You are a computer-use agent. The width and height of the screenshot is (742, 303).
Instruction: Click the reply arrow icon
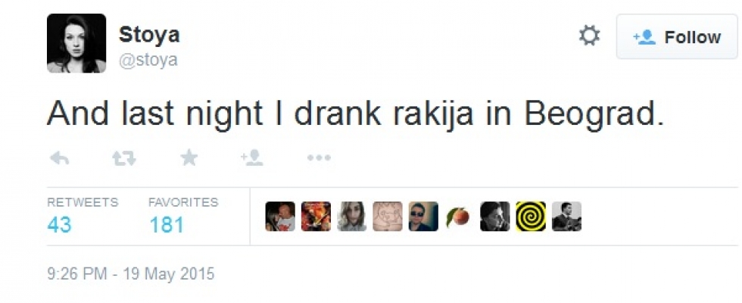tap(59, 158)
